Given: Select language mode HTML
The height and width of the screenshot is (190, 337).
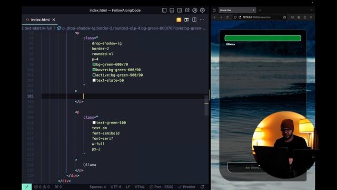Looking at the screenshot, I should (x=140, y=187).
